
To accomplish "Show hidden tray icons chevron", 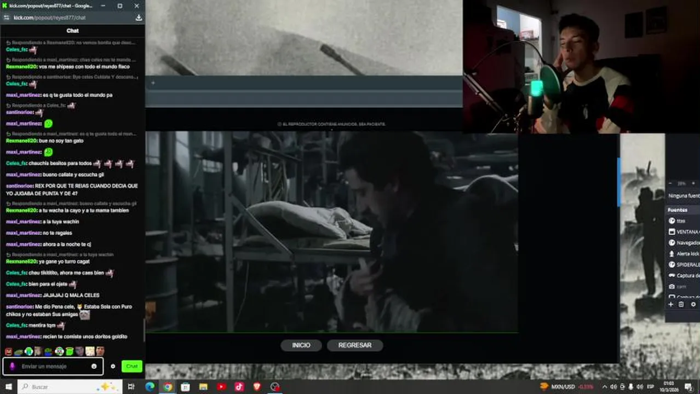I will pyautogui.click(x=605, y=387).
